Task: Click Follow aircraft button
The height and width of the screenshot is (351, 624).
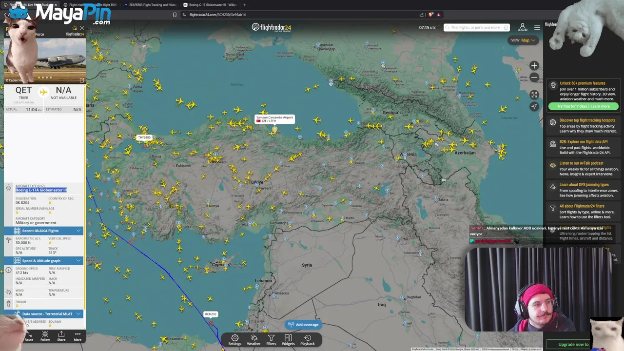Action: [x=45, y=336]
